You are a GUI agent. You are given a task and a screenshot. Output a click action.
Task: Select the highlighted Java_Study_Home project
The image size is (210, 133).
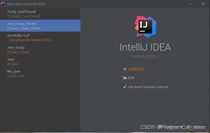click(40, 26)
